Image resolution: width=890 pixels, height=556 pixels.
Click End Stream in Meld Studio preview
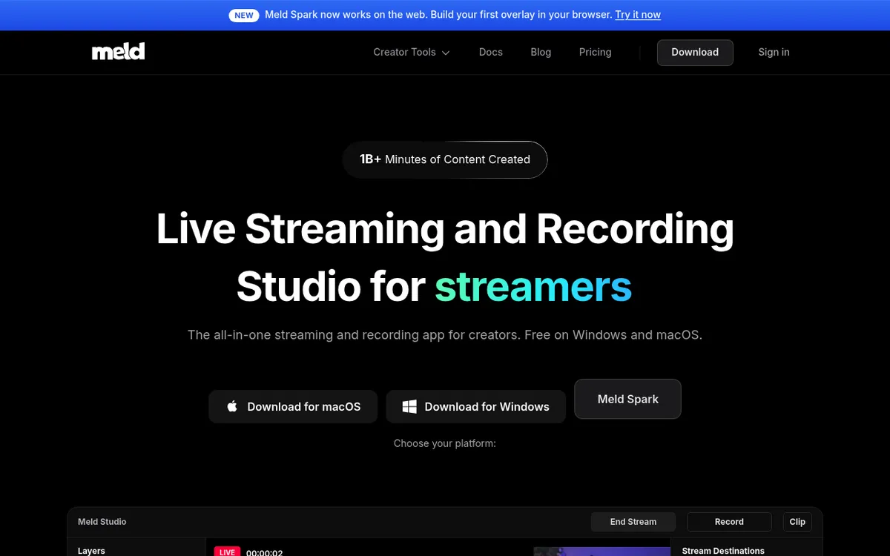click(x=633, y=522)
